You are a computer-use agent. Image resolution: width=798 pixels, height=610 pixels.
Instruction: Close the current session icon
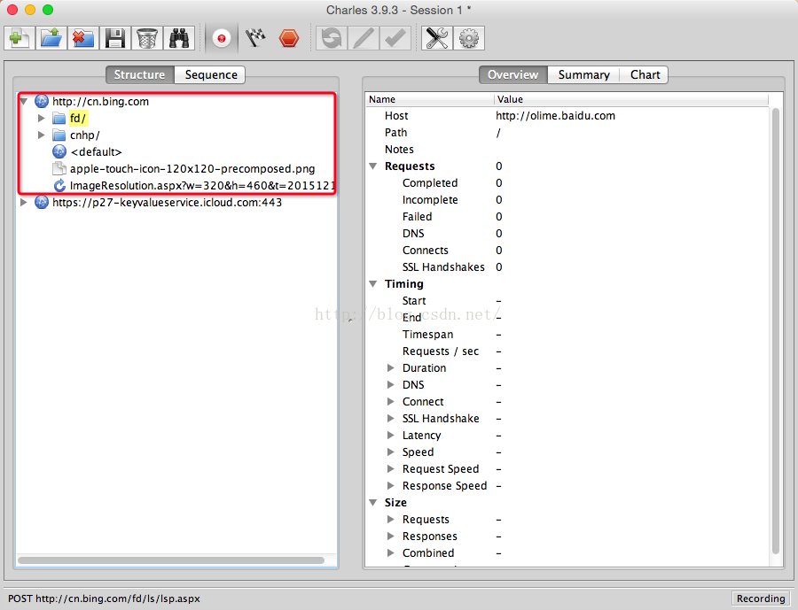tap(83, 38)
